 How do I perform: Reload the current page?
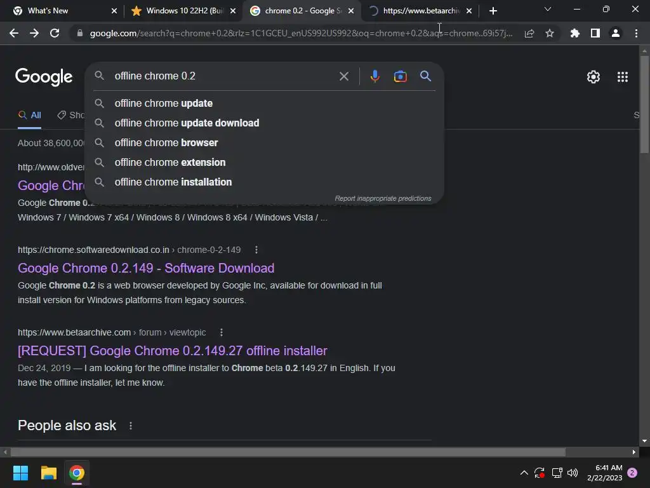point(55,33)
